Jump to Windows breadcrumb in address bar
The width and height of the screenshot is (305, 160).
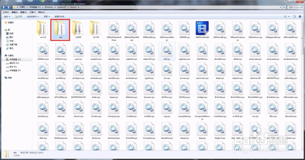(x=49, y=7)
